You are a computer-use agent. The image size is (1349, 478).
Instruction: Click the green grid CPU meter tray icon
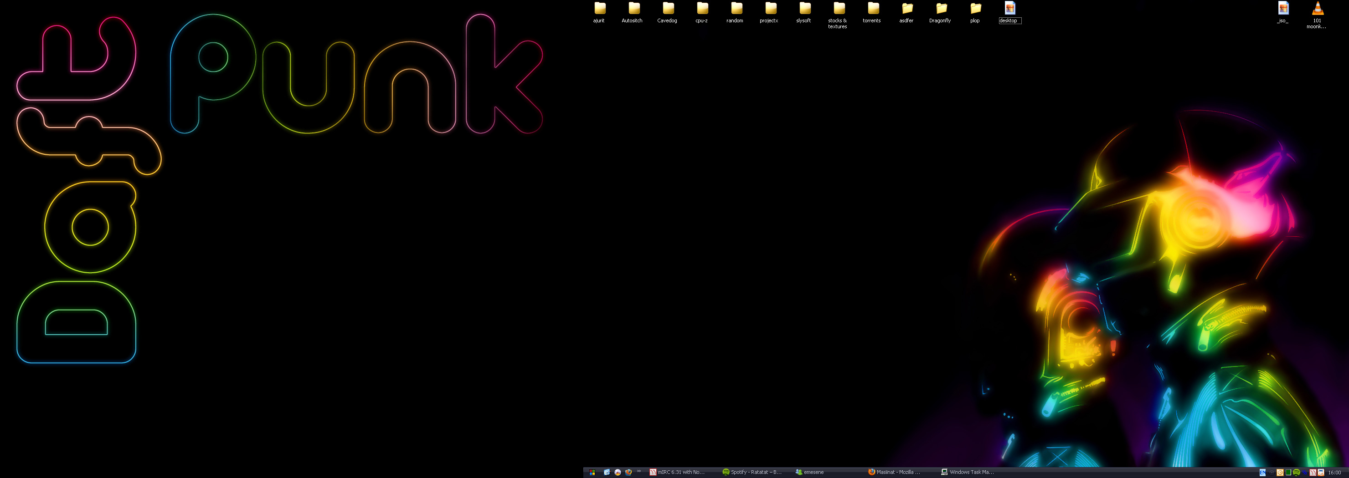pos(1288,473)
